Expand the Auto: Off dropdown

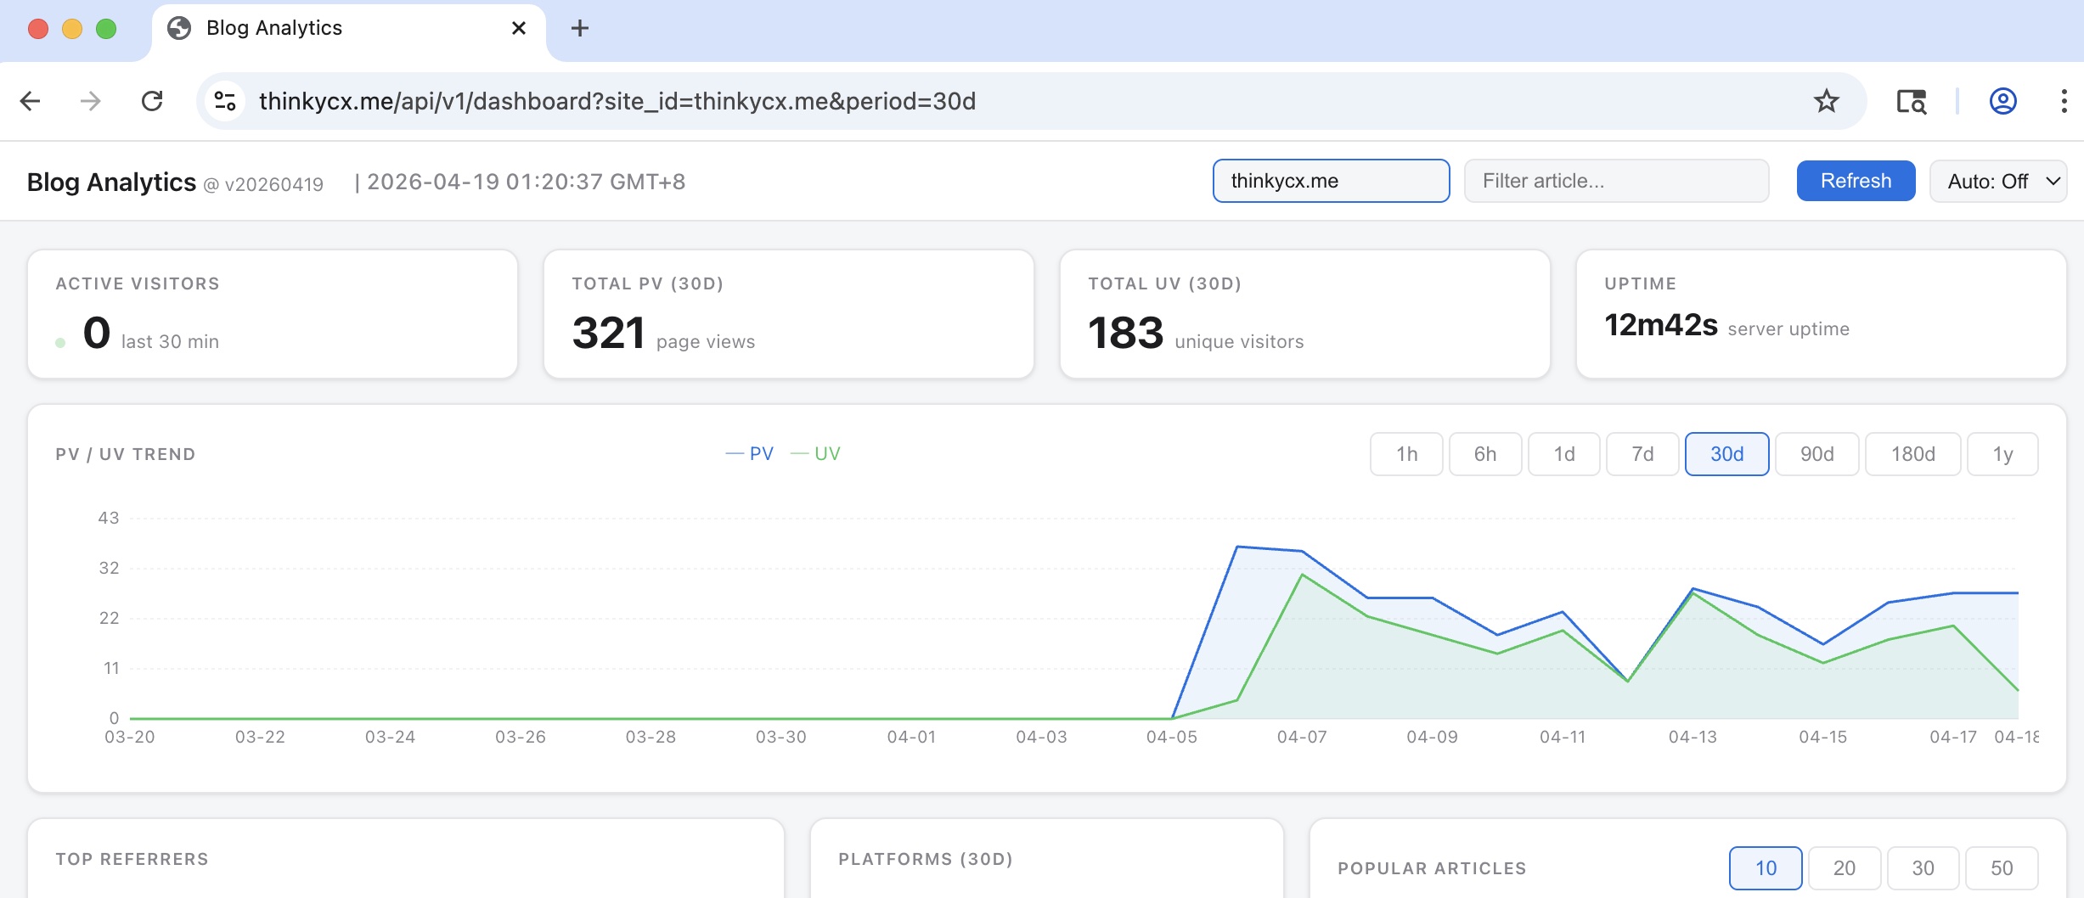1998,181
